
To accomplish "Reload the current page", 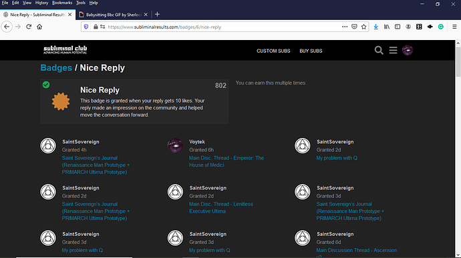I will tap(29, 27).
